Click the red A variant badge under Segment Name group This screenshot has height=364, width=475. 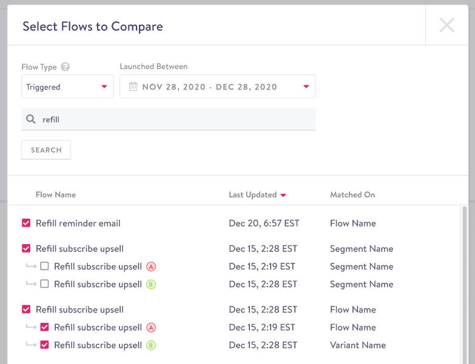click(x=151, y=266)
